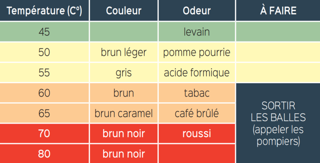Image resolution: width=320 pixels, height=163 pixels.
Task: Click the Couleur column header
Action: 124,10
